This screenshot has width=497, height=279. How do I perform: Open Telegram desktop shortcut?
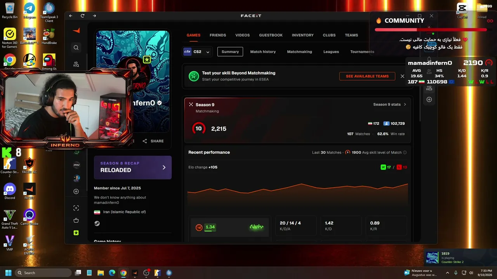pos(29,10)
